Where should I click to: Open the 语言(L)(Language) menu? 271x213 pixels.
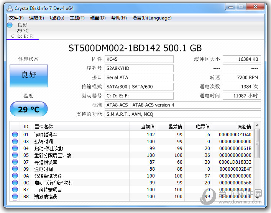(x=152, y=18)
